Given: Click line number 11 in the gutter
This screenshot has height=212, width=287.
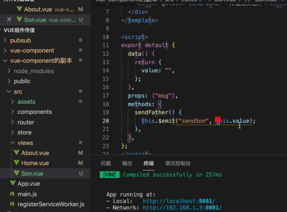Looking at the screenshot, I should click(x=106, y=45).
